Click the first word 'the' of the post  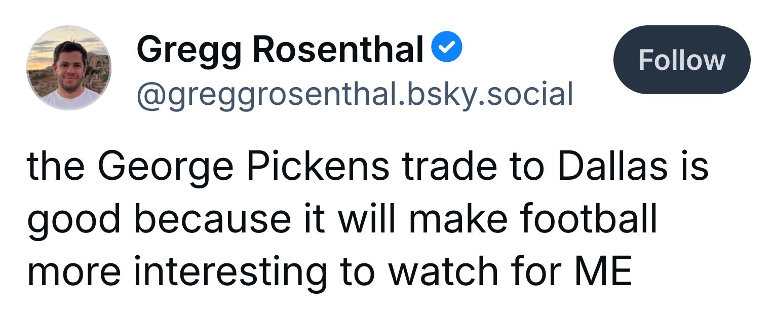pyautogui.click(x=56, y=167)
